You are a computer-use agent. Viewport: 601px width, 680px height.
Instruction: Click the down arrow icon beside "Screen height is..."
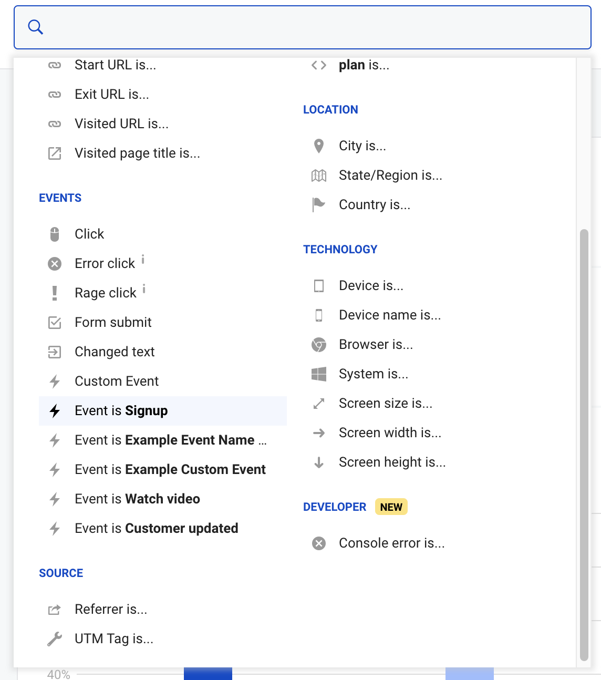(319, 462)
